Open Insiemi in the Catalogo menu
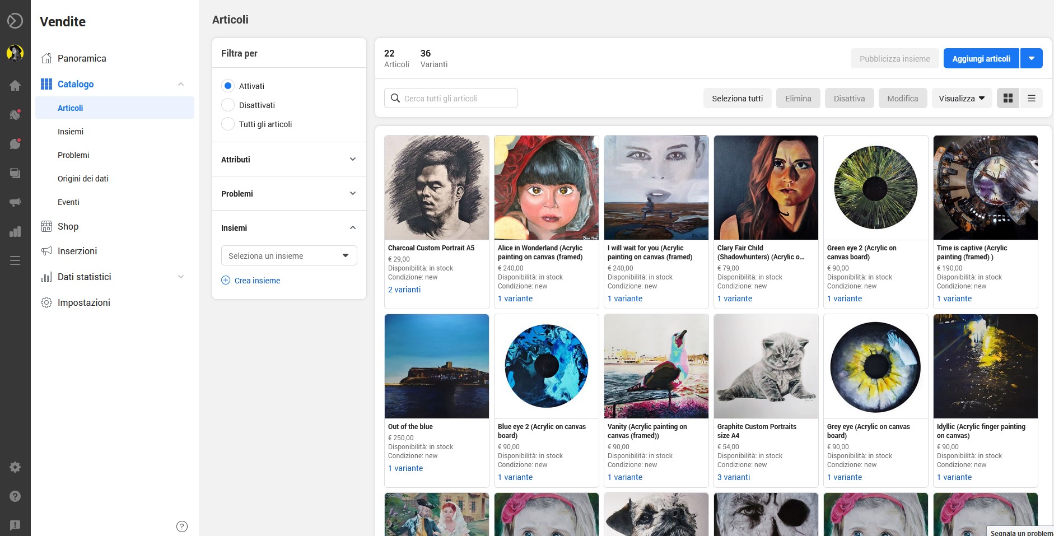The image size is (1054, 536). [71, 132]
